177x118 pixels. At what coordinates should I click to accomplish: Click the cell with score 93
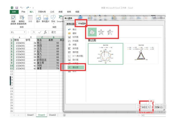coord(54,43)
